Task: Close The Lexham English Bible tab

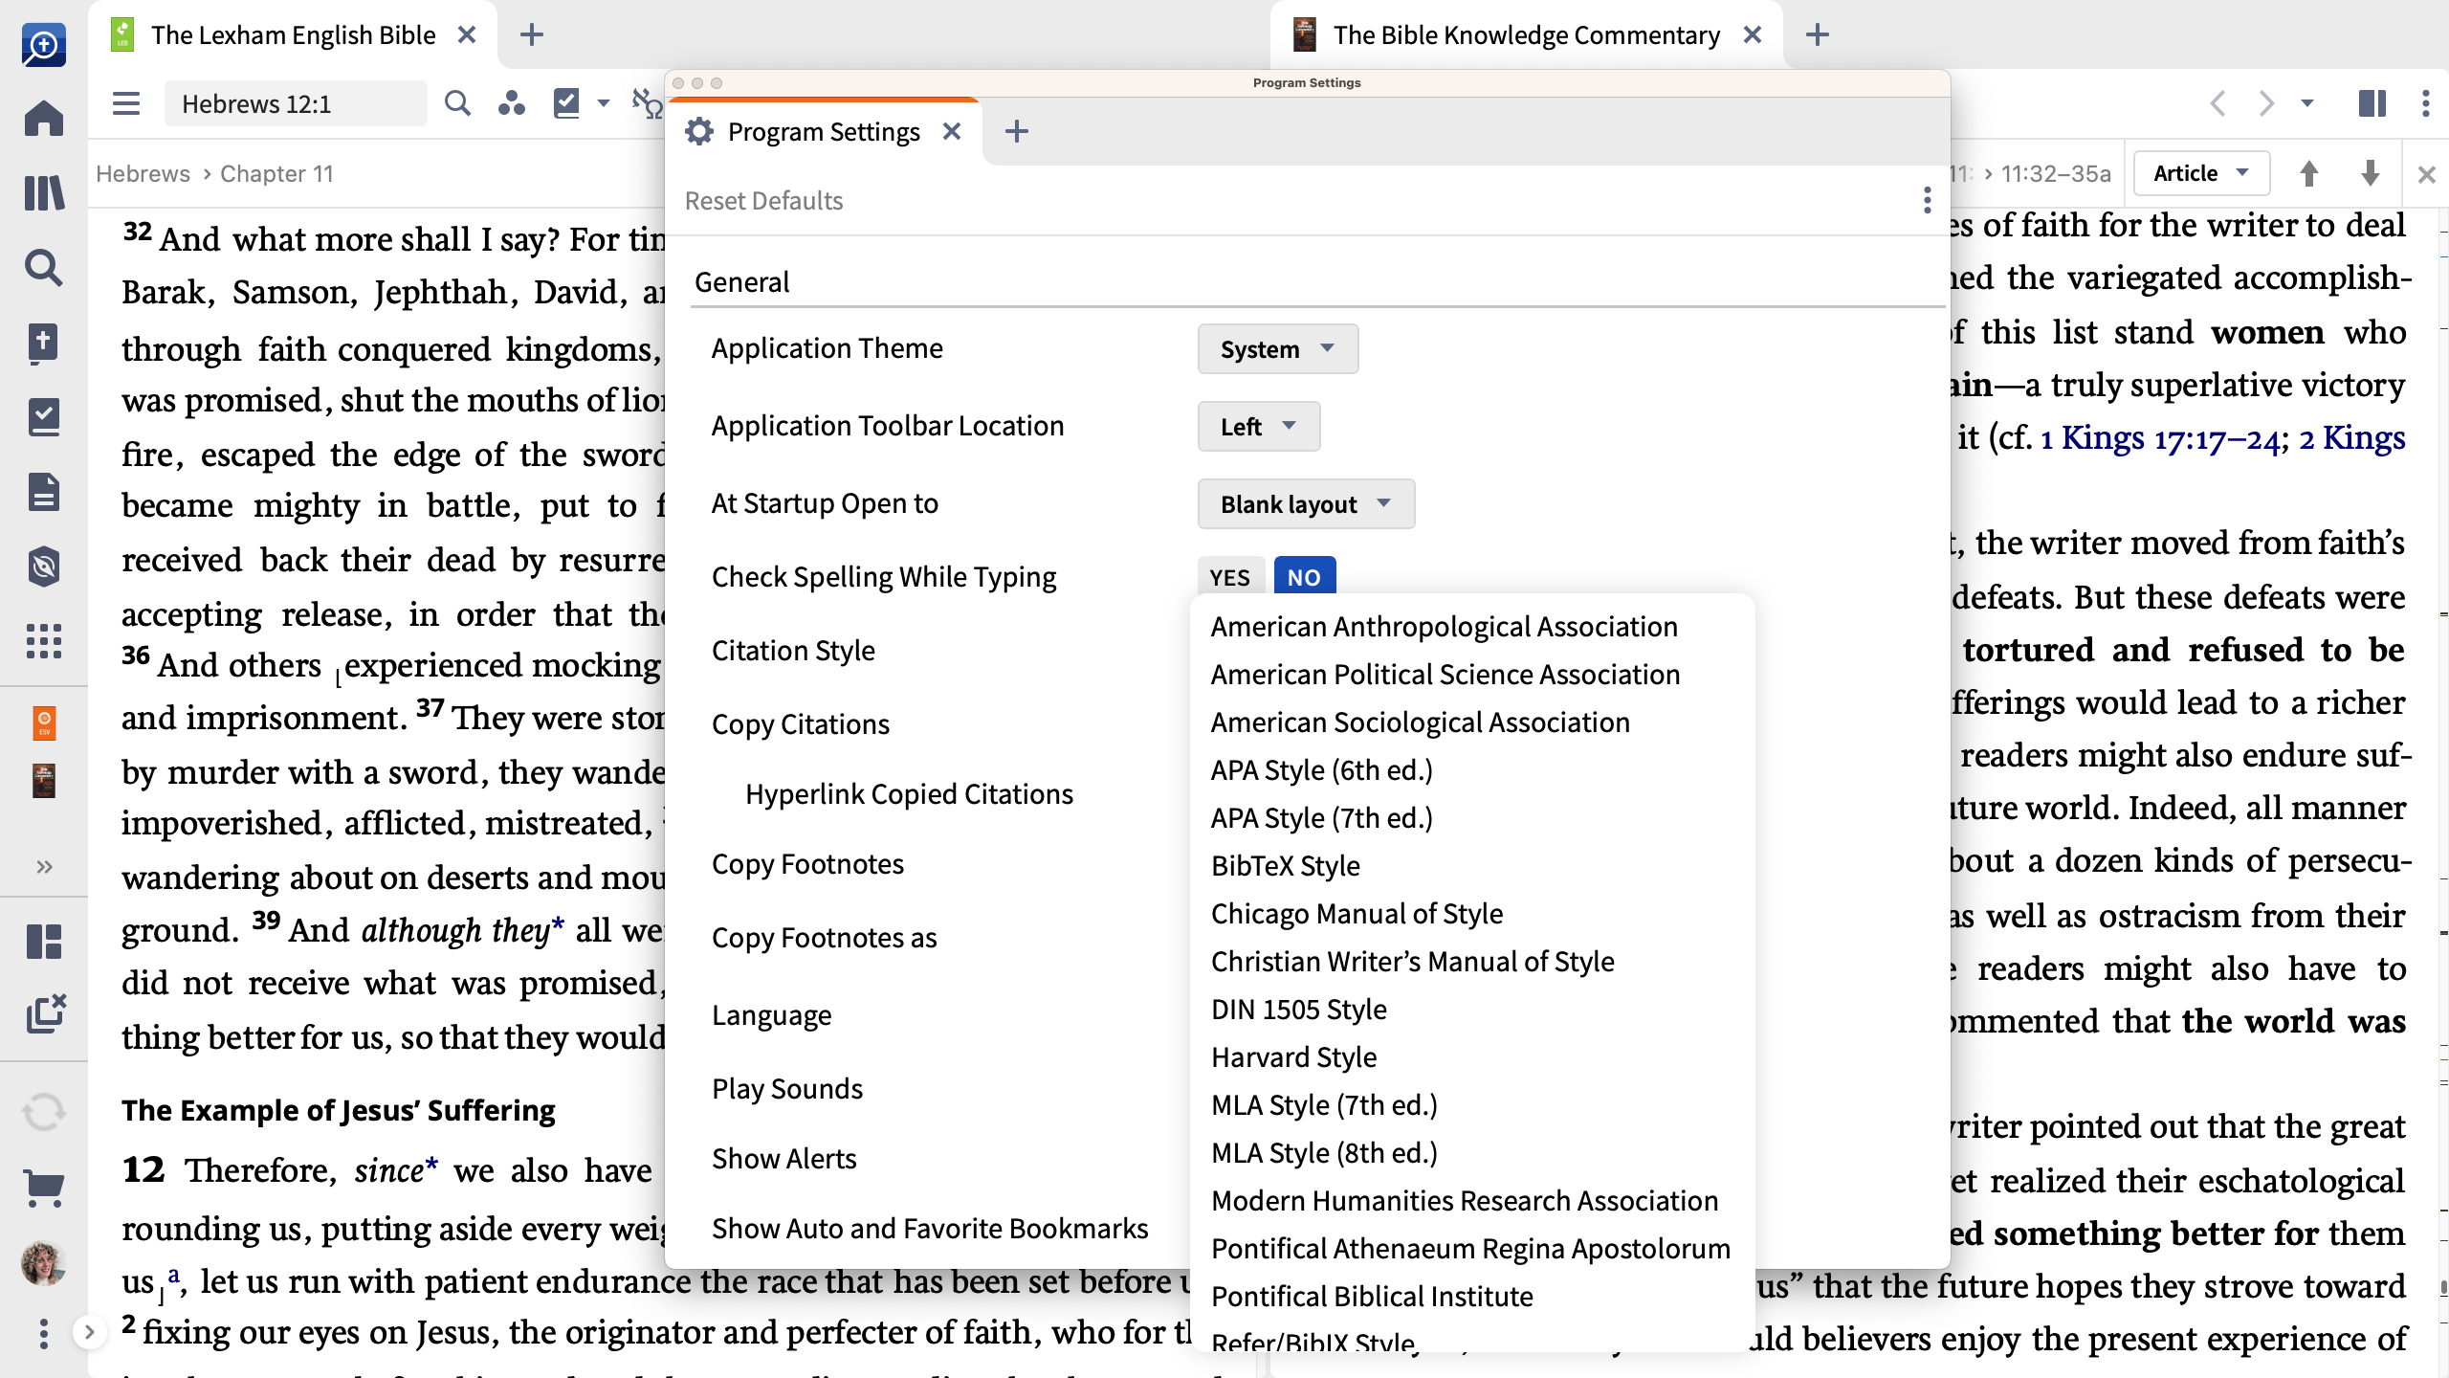Action: (x=467, y=35)
